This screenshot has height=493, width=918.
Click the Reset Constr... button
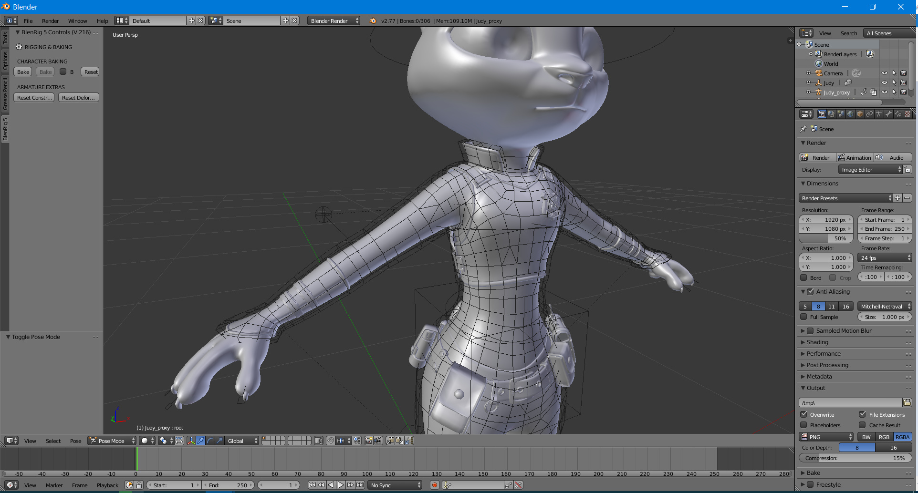click(34, 97)
